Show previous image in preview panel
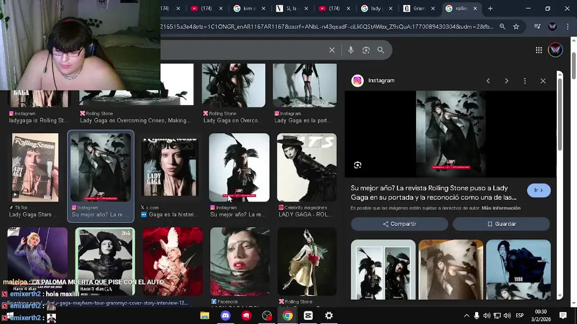 488,81
